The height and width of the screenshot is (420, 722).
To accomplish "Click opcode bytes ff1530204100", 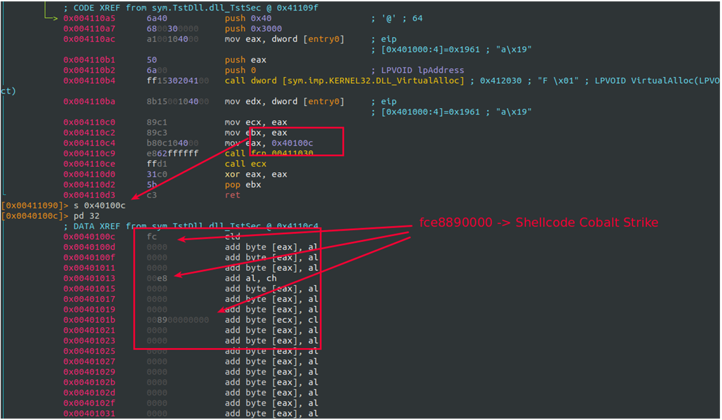I will click(178, 80).
